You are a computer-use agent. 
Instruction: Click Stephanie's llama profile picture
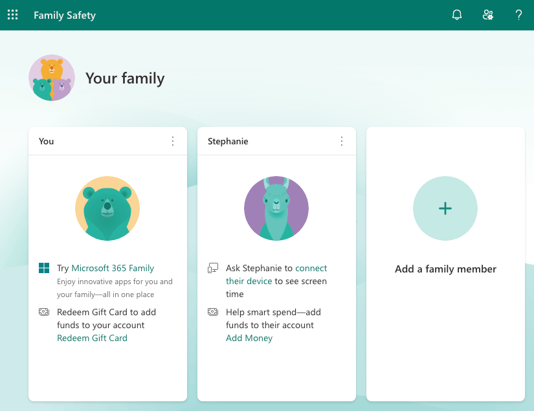coord(276,208)
